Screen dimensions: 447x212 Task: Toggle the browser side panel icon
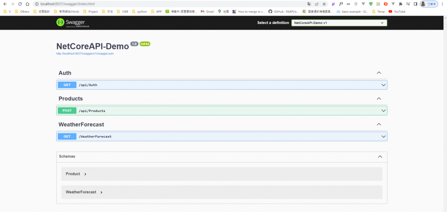pos(416,4)
